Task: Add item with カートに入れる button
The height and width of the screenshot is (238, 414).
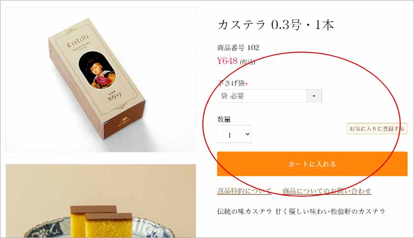Action: point(312,164)
